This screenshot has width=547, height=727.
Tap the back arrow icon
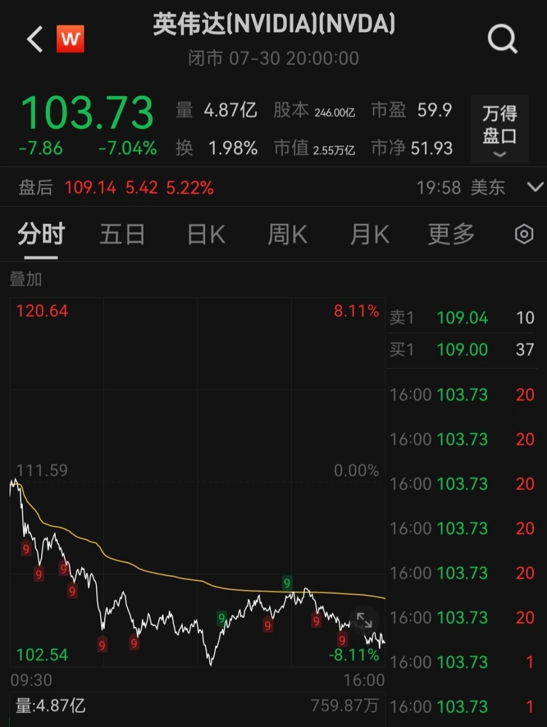coord(35,39)
